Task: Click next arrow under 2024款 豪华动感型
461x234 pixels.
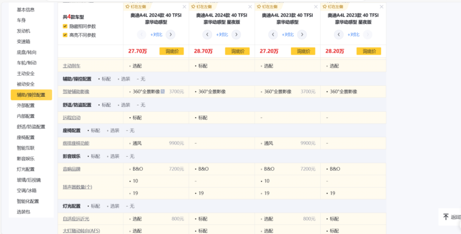Action: click(170, 35)
